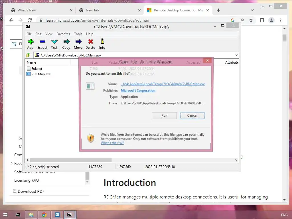Click the Attribute column header

232,62
